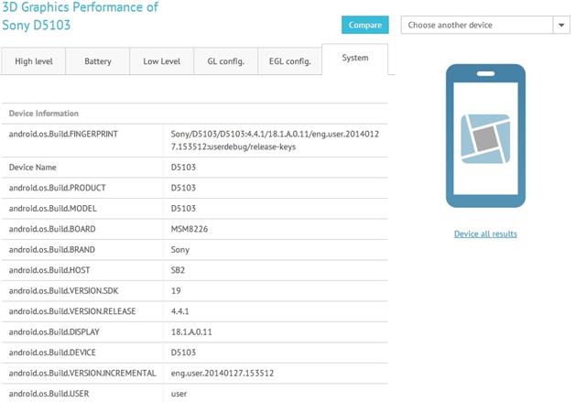Click the android.os.Build.BRAND label
Image resolution: width=586 pixels, height=402 pixels.
tap(52, 249)
